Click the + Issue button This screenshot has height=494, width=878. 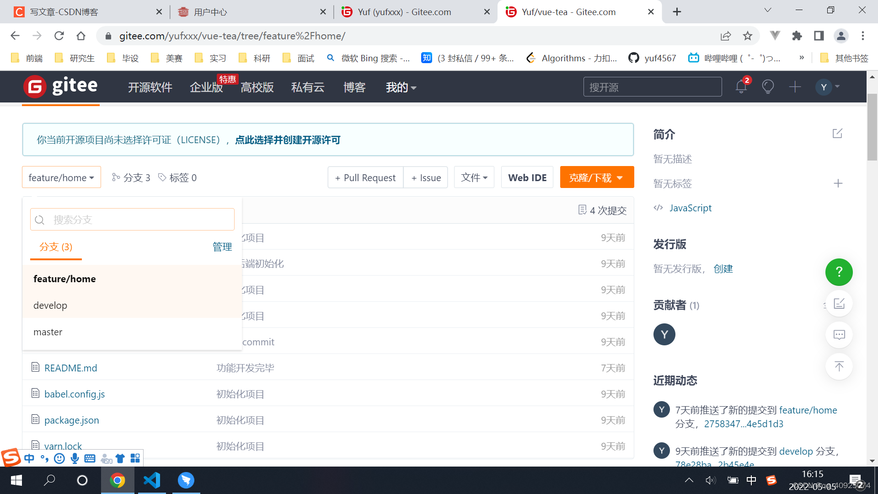(x=426, y=177)
